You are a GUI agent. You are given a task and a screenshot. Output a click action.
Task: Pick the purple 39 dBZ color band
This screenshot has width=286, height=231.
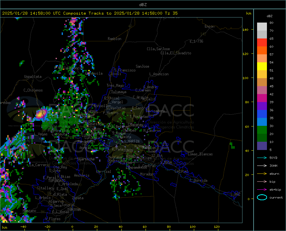pos(262,106)
